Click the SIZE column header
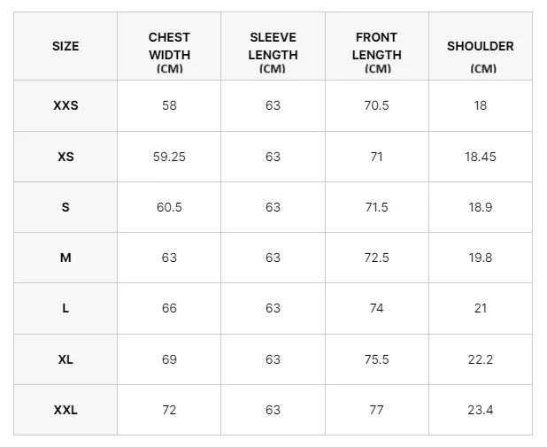The width and height of the screenshot is (547, 447). (x=65, y=46)
